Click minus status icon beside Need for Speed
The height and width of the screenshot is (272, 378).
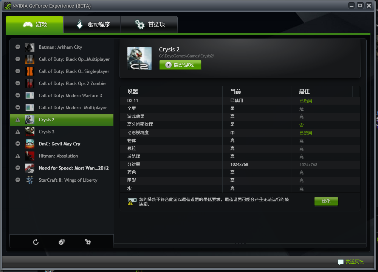click(x=18, y=168)
